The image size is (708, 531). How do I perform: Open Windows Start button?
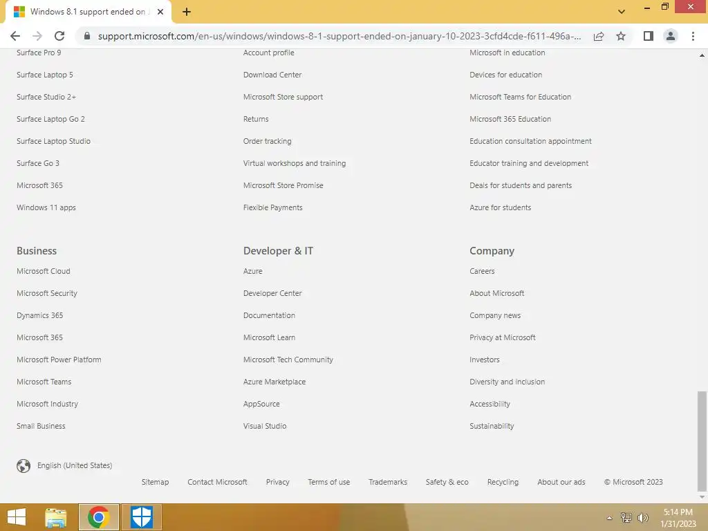(17, 517)
